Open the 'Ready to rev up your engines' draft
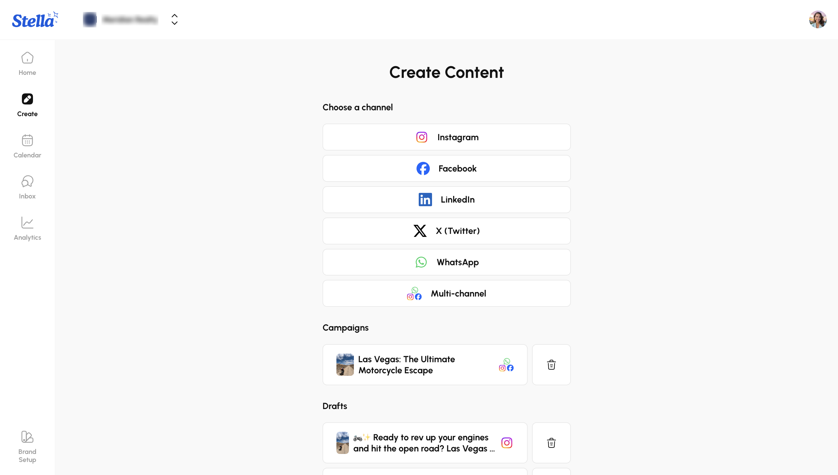 coord(425,443)
